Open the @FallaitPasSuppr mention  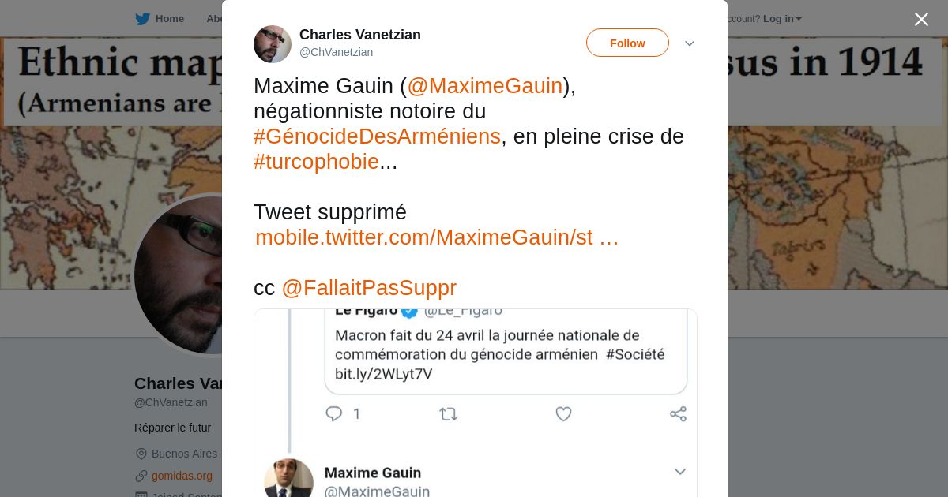tap(369, 288)
